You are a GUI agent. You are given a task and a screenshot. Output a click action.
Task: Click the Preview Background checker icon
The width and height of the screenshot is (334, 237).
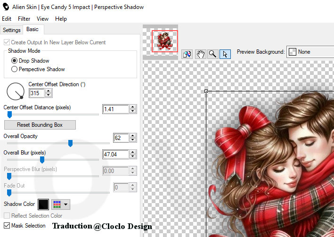(293, 52)
